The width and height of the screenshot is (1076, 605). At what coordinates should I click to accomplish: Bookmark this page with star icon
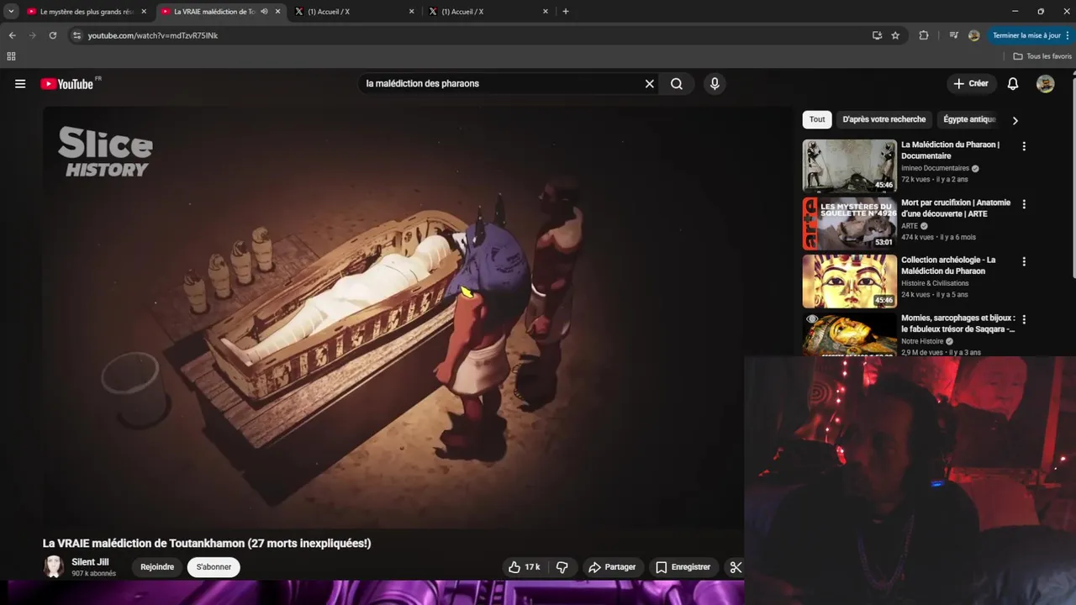[x=895, y=35]
